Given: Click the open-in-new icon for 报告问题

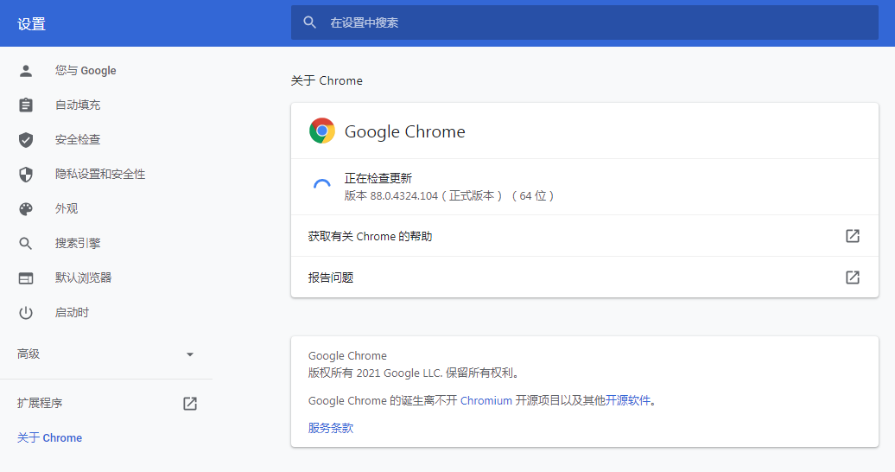Looking at the screenshot, I should click(852, 277).
